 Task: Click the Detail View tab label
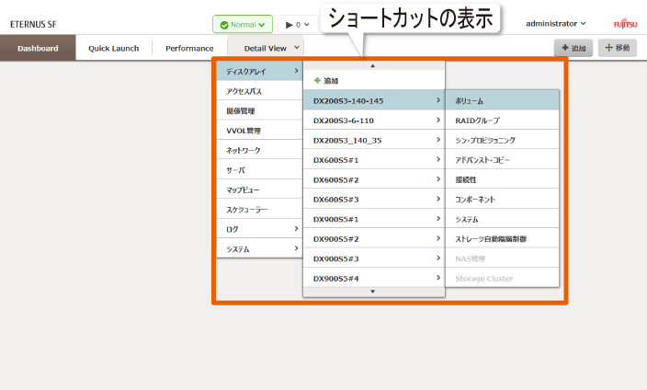coord(265,49)
